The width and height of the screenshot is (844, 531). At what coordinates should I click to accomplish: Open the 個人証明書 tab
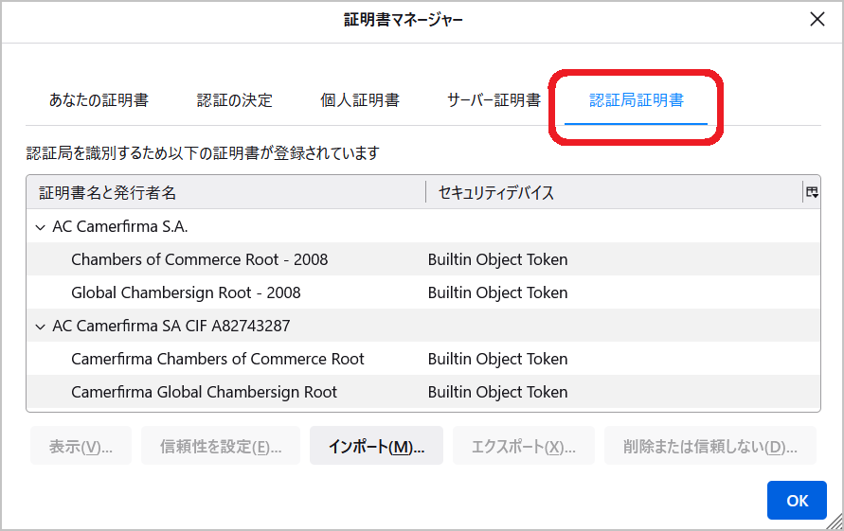pos(360,100)
